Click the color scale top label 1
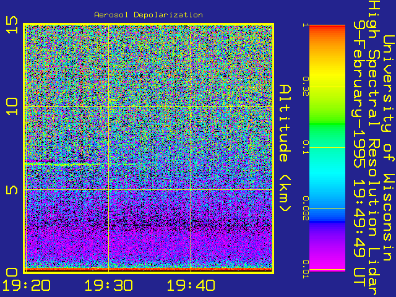This screenshot has height=297, width=396. coord(306,25)
